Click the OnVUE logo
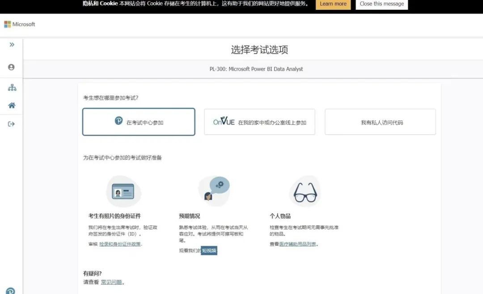Viewport: 483px width, 294px height. click(224, 121)
